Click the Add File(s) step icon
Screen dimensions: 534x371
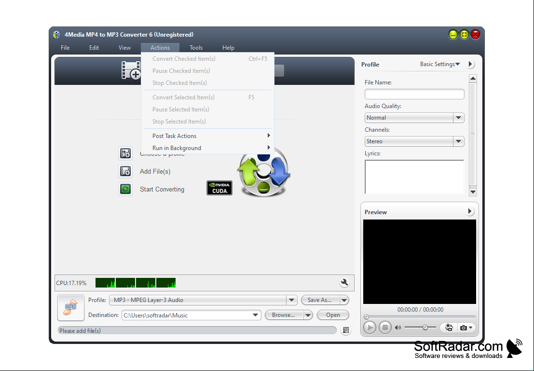click(125, 171)
